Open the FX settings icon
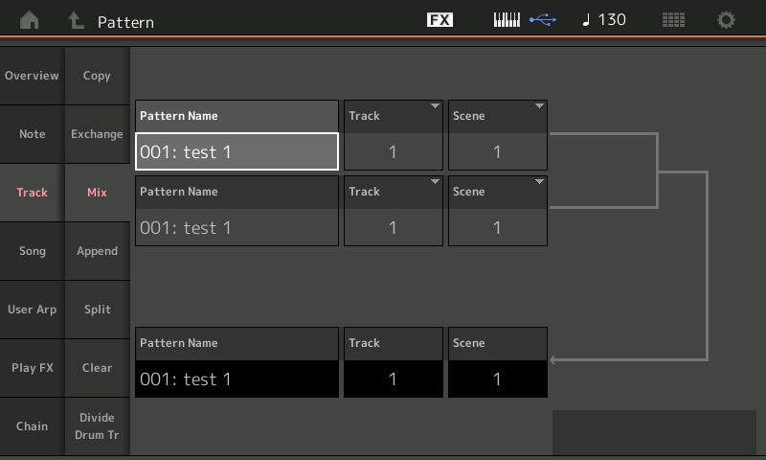 (x=439, y=20)
